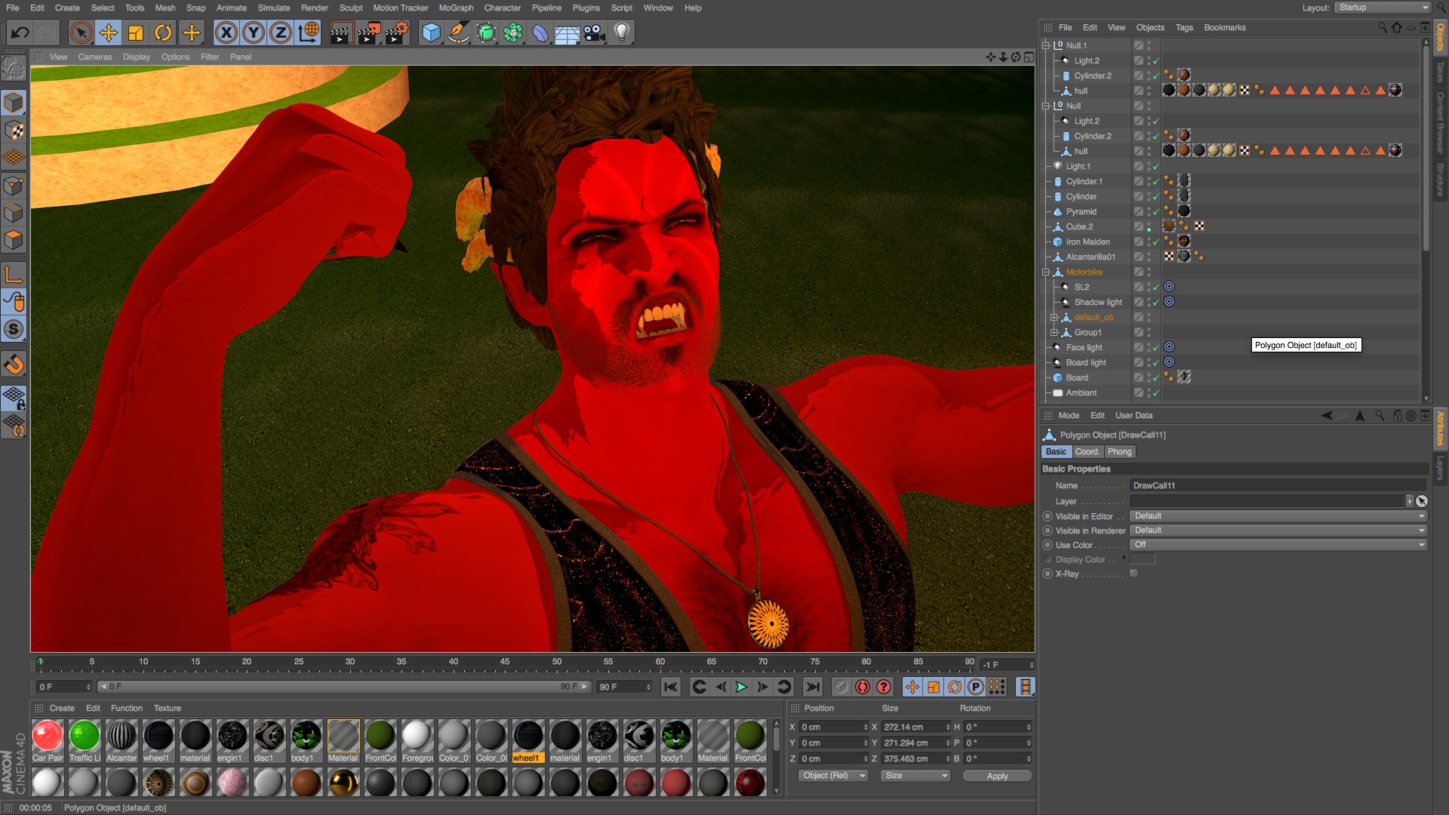
Task: Open the Layout Startup dropdown
Action: click(1383, 8)
